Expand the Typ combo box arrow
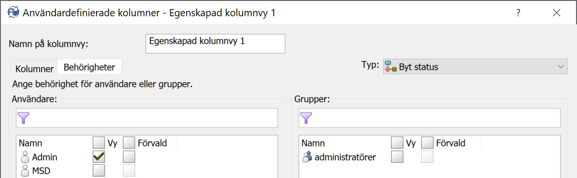This screenshot has width=577, height=178. coord(561,67)
